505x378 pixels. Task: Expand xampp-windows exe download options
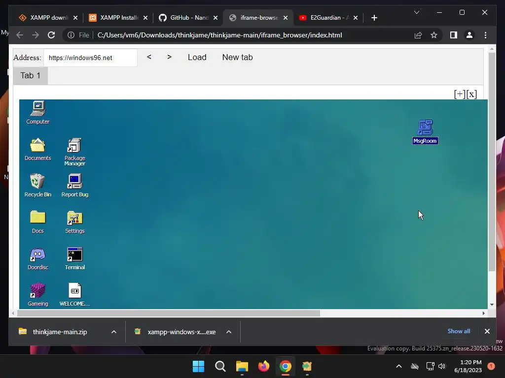tap(229, 332)
